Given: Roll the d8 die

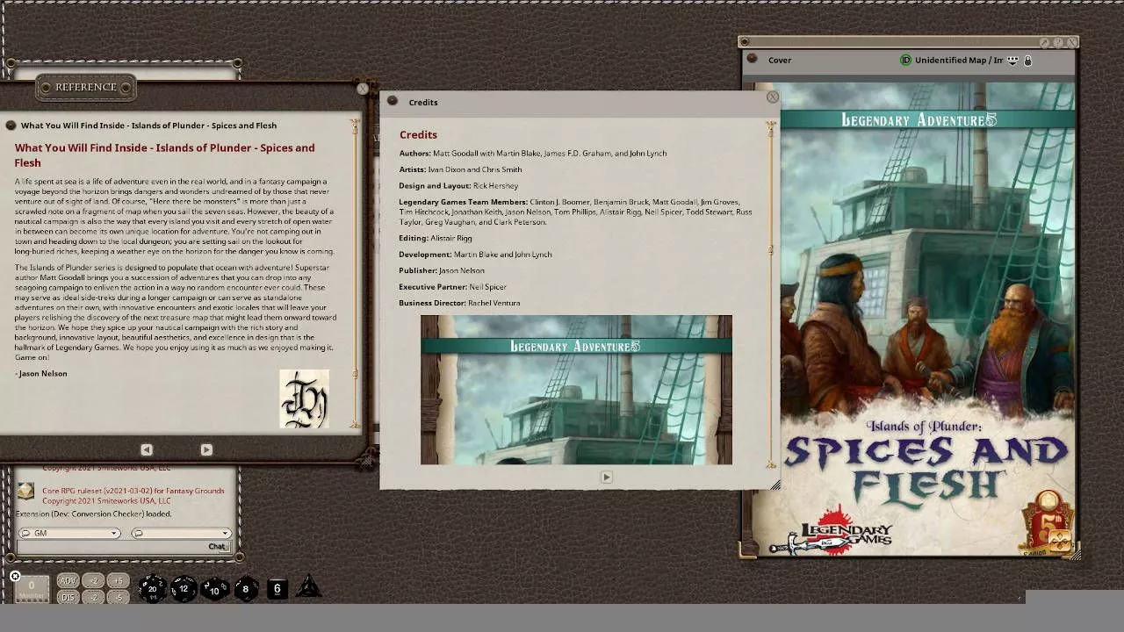Looking at the screenshot, I should pyautogui.click(x=245, y=588).
